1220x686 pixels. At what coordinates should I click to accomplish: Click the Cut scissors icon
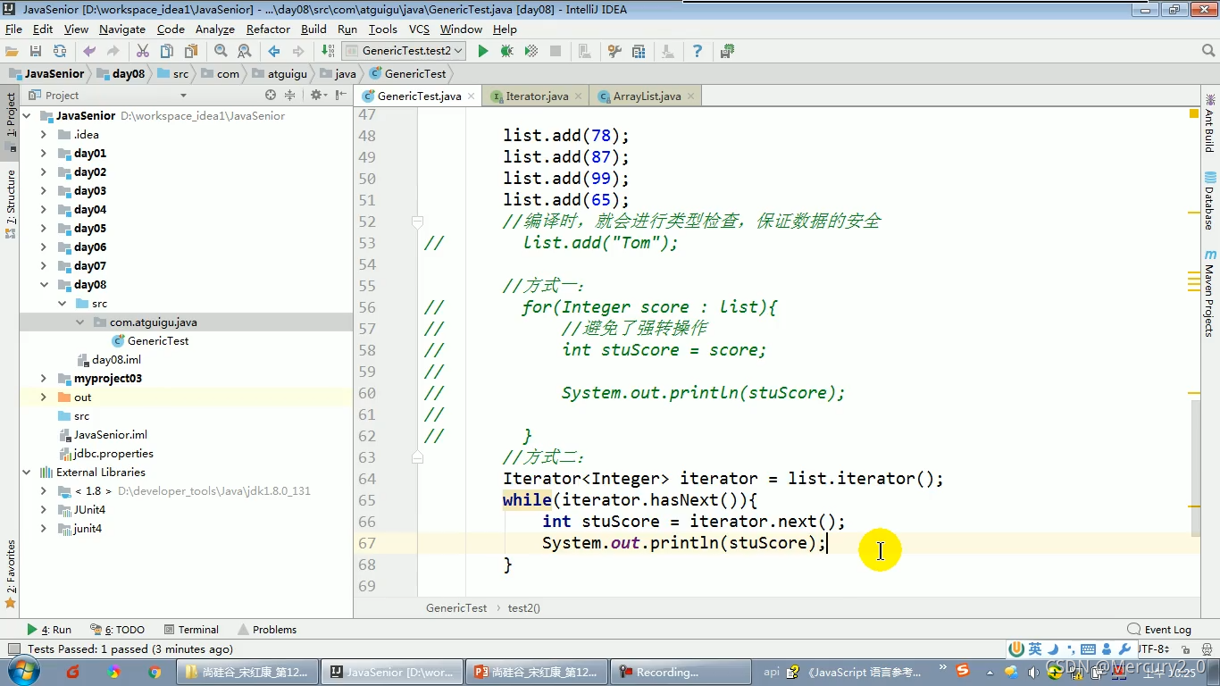coord(143,51)
